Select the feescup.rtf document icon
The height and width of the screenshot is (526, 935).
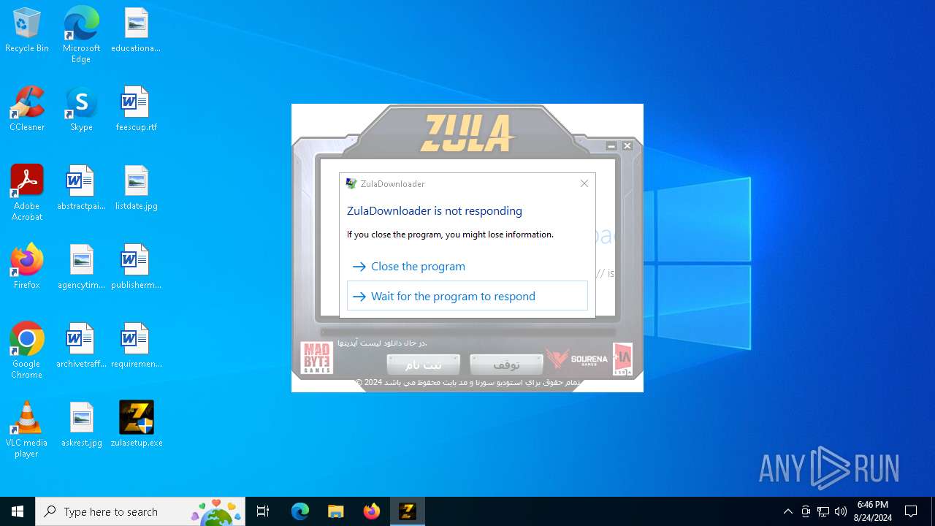136,110
